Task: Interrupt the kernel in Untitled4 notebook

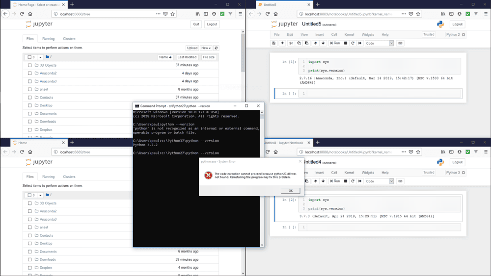Action: pos(346,181)
